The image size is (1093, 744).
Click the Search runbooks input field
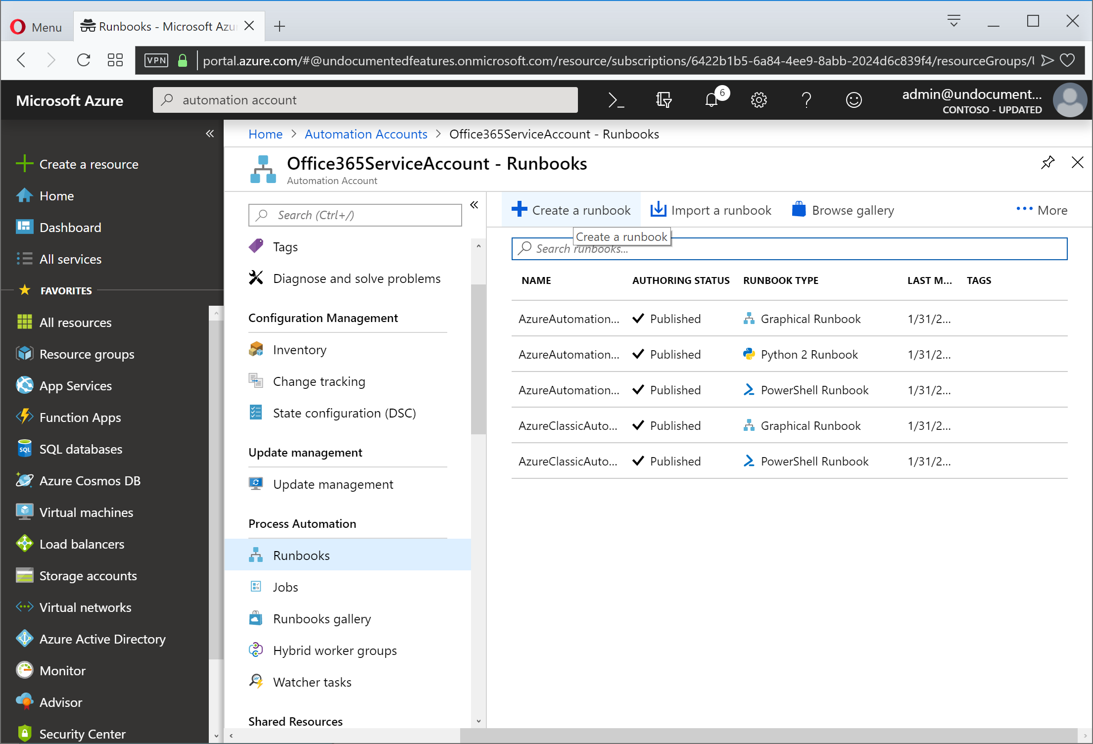[789, 249]
